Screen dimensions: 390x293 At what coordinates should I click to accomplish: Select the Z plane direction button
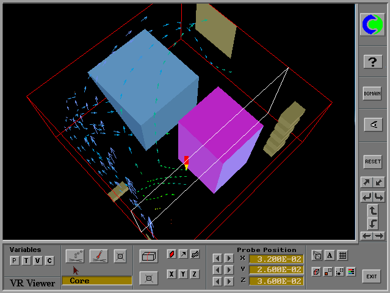tap(195, 273)
